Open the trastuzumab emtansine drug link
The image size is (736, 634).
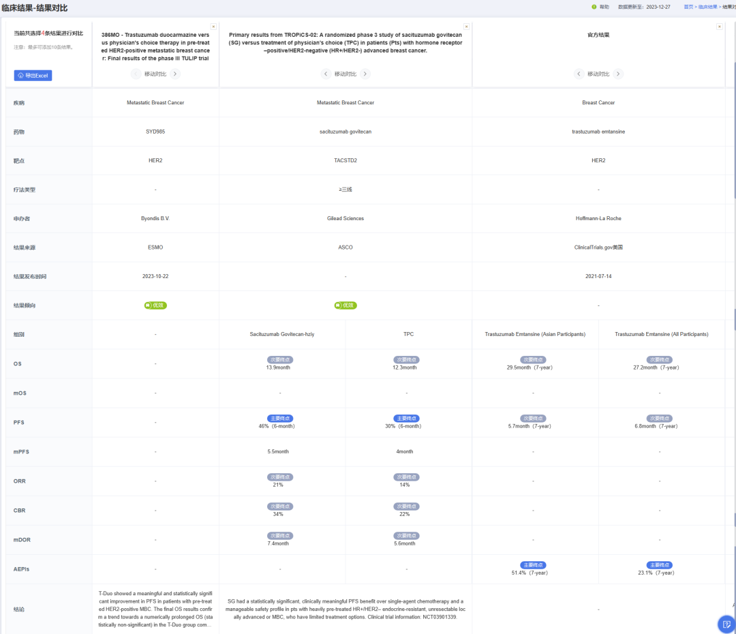click(x=598, y=132)
